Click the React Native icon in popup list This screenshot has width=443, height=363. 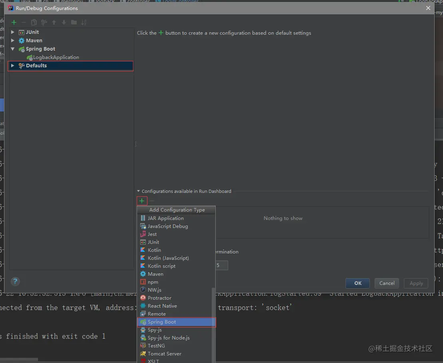[x=143, y=306]
